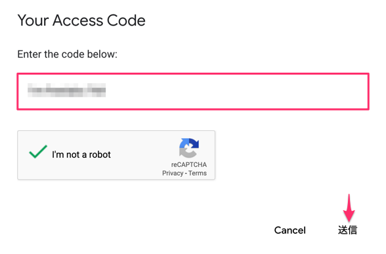Open the reCAPTCHA Privacy link
Image resolution: width=386 pixels, height=254 pixels.
[173, 173]
